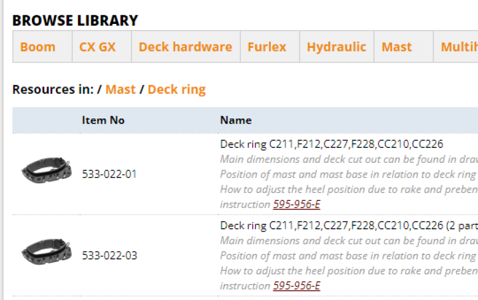Click the Item No column header
Viewport: 478px width, 300px height.
[103, 120]
